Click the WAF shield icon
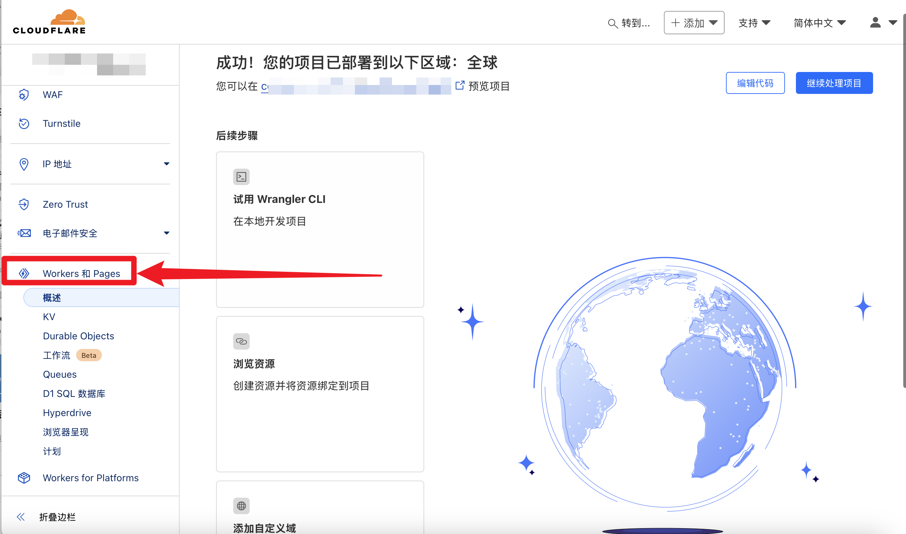 point(24,95)
